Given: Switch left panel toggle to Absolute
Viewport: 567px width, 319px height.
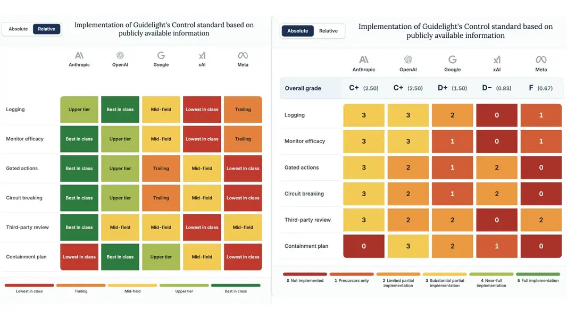Looking at the screenshot, I should point(18,29).
